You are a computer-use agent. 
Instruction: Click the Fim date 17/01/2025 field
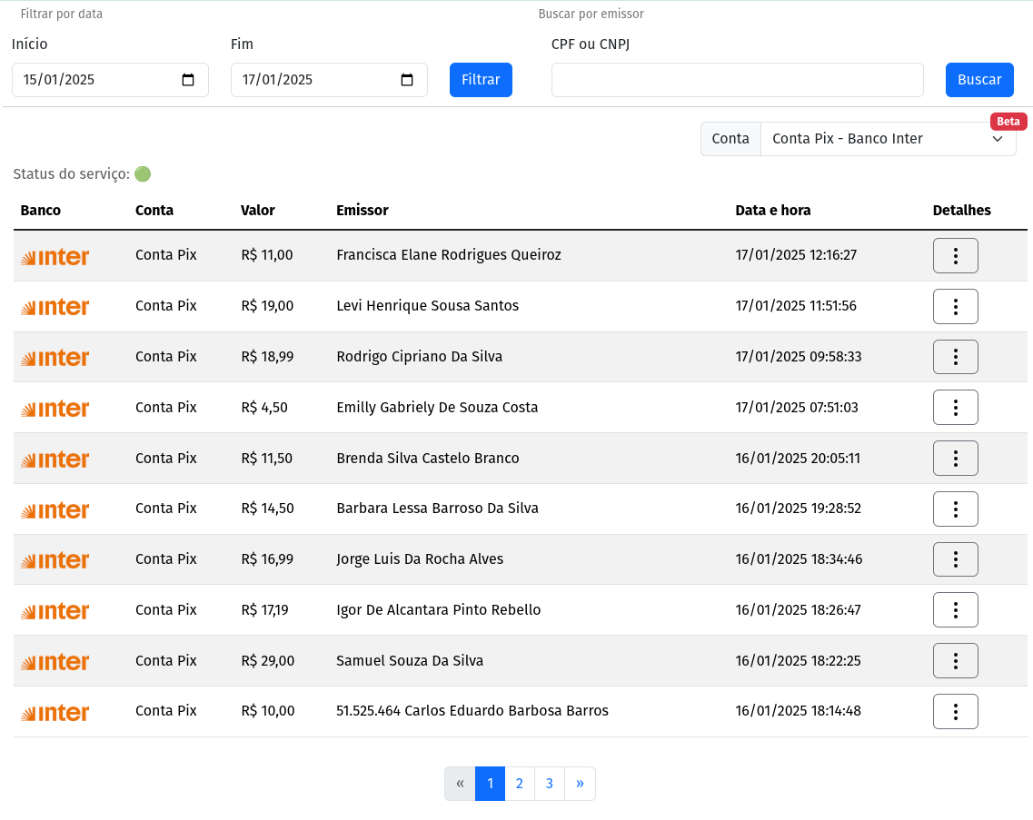[329, 80]
